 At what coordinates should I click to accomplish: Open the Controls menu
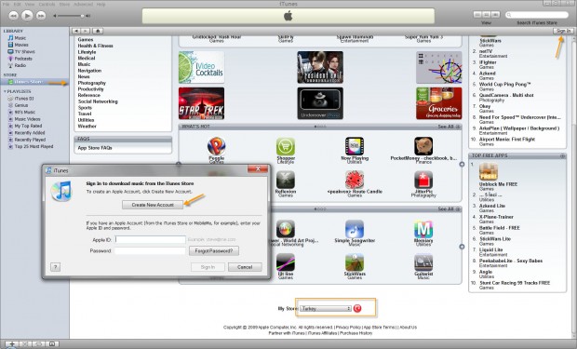tap(47, 4)
